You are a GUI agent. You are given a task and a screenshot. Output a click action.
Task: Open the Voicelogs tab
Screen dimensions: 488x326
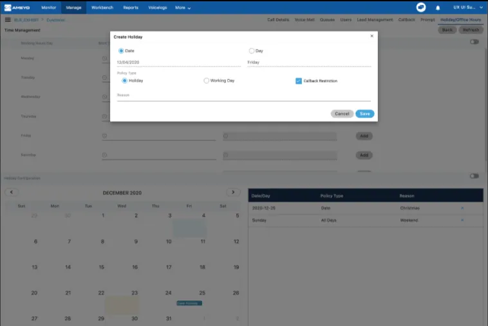point(158,8)
